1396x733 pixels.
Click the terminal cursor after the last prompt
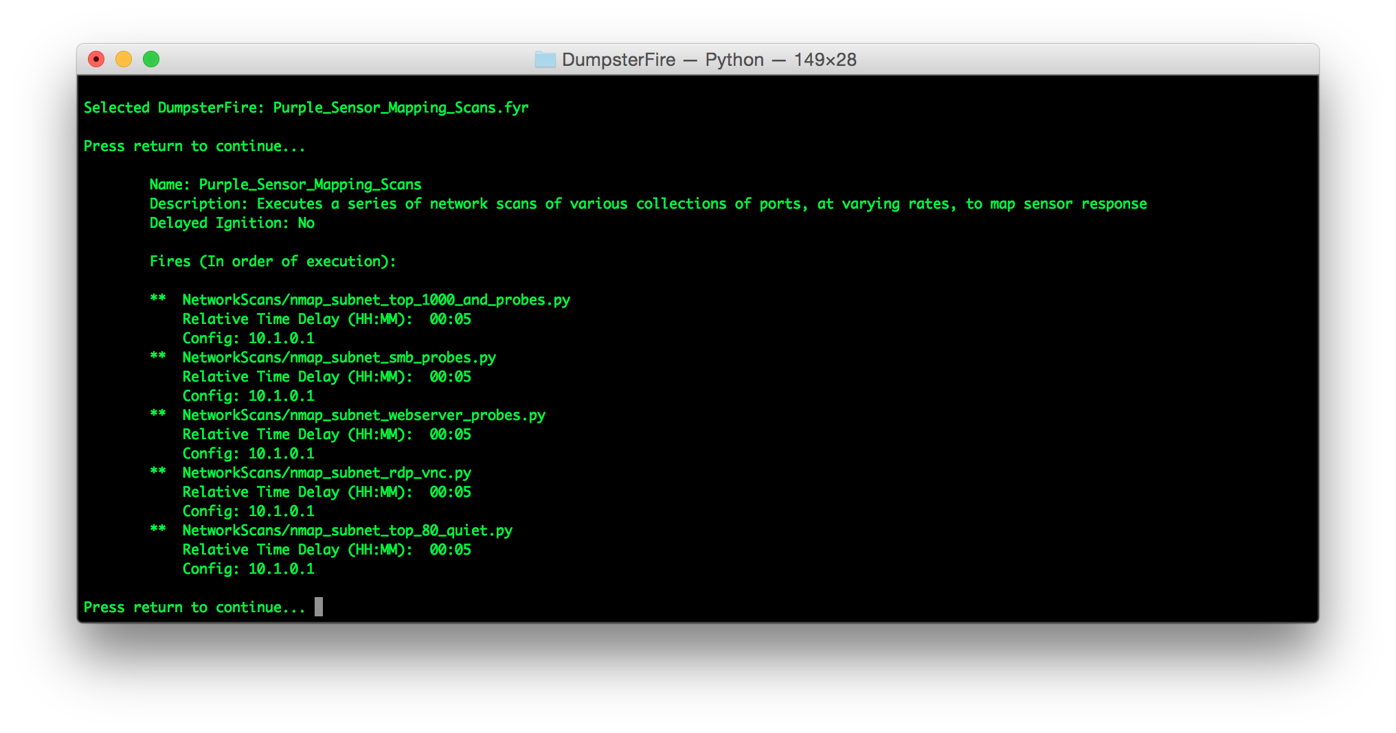click(x=319, y=607)
